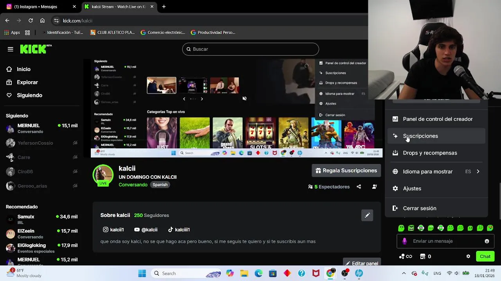Viewport: 501px width, 281px height.
Task: Open the Kick hamburger sidebar menu
Action: 11,49
